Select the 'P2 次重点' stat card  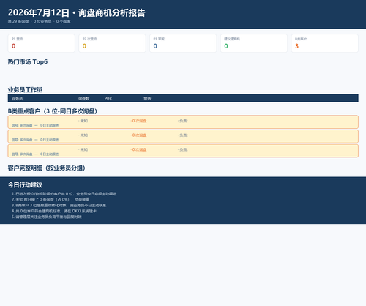pyautogui.click(x=112, y=43)
